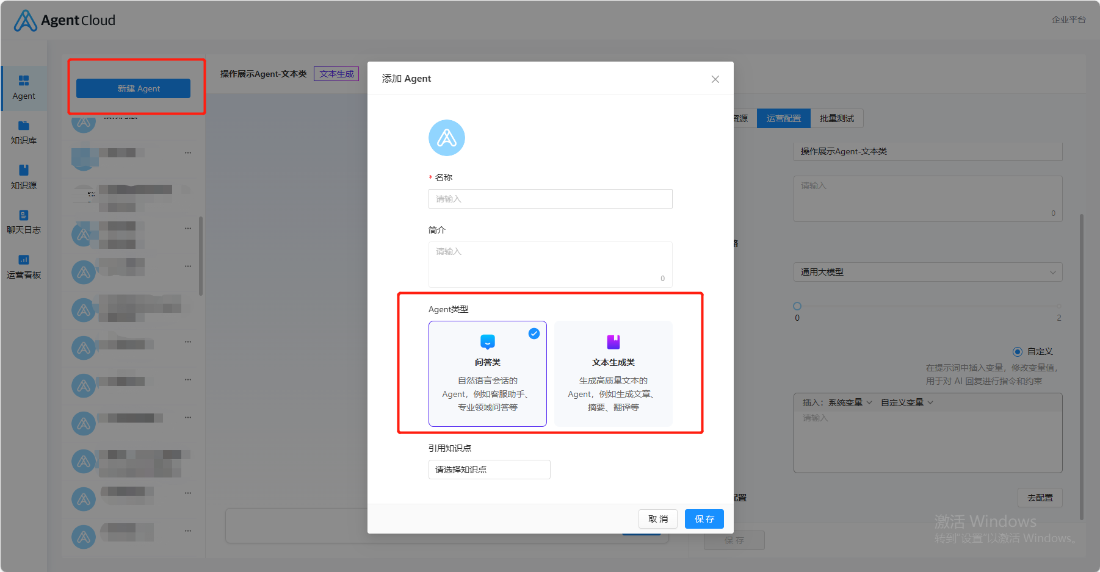Click 取消 in the dialog
The height and width of the screenshot is (572, 1100).
click(658, 519)
